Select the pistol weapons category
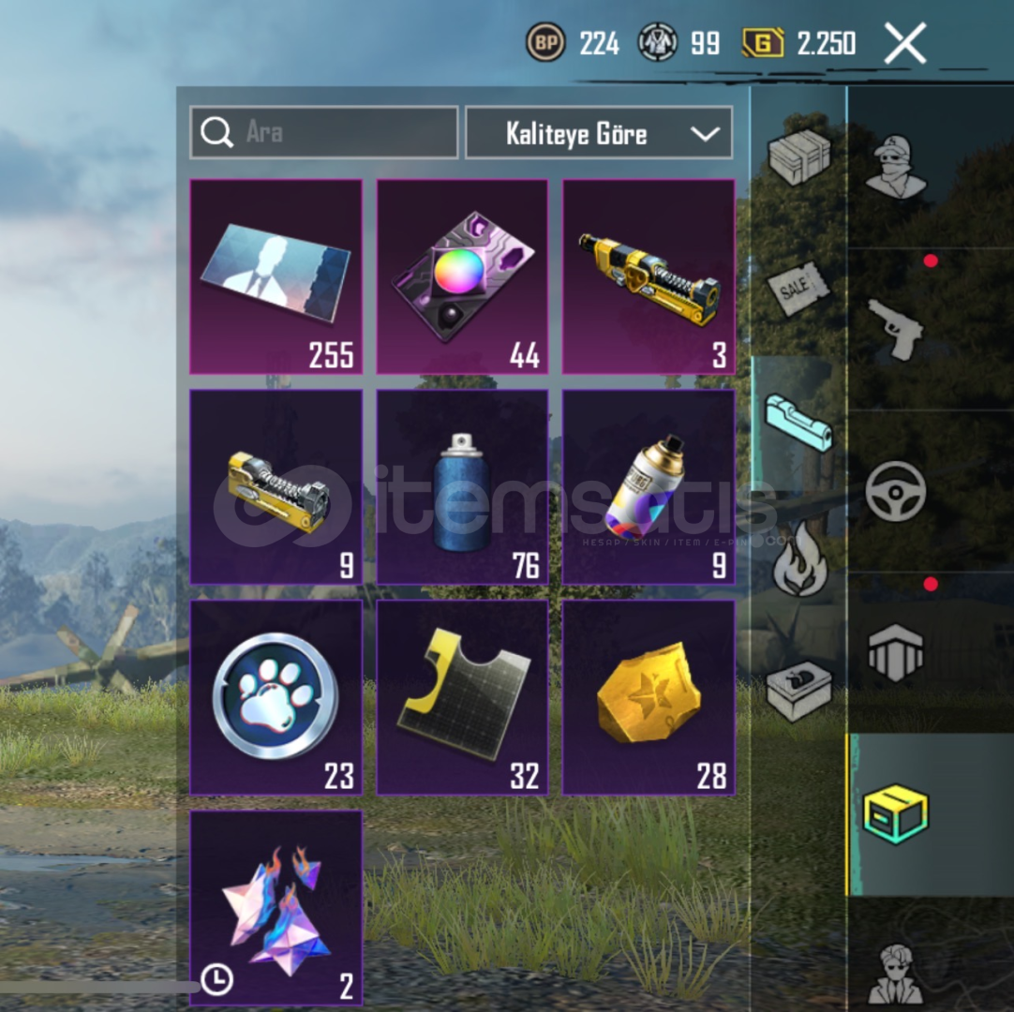The height and width of the screenshot is (1012, 1014). (x=896, y=329)
